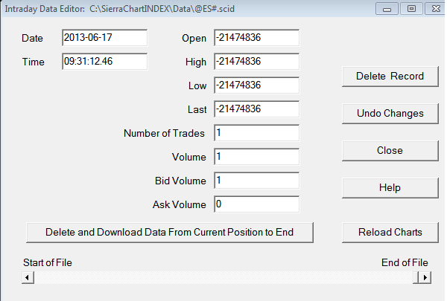This screenshot has width=447, height=301.
Task: Click the End of File label
Action: [x=405, y=262]
